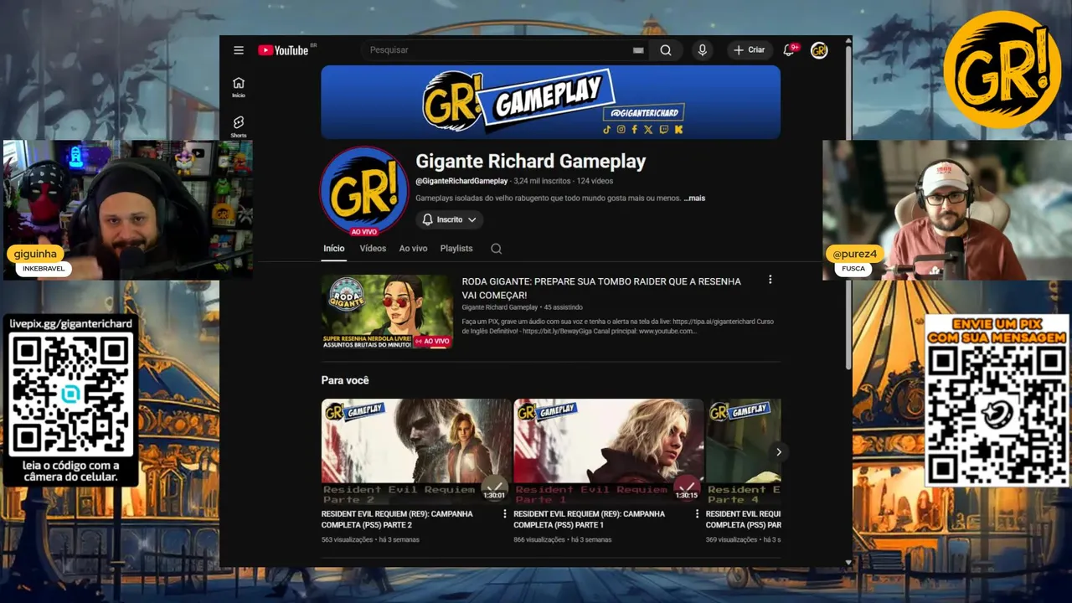Screen dimensions: 1072x603
Task: Switch to the Ao vivo tab
Action: (413, 249)
